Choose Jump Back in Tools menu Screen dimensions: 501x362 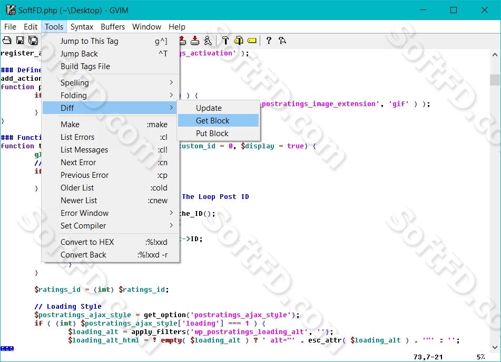[111, 54]
